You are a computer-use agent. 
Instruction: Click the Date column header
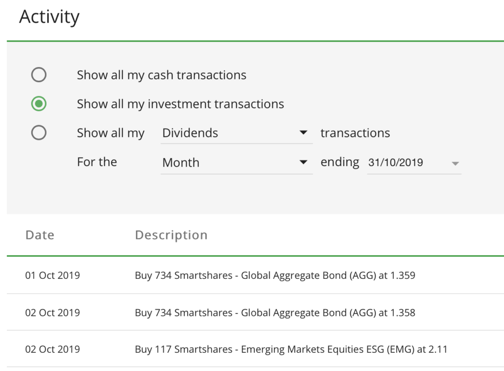(40, 235)
